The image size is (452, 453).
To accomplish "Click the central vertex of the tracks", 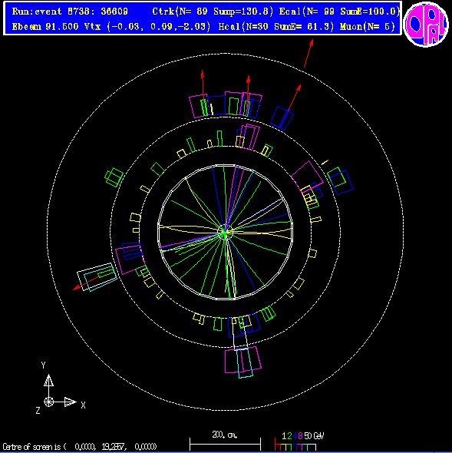I will click(225, 233).
